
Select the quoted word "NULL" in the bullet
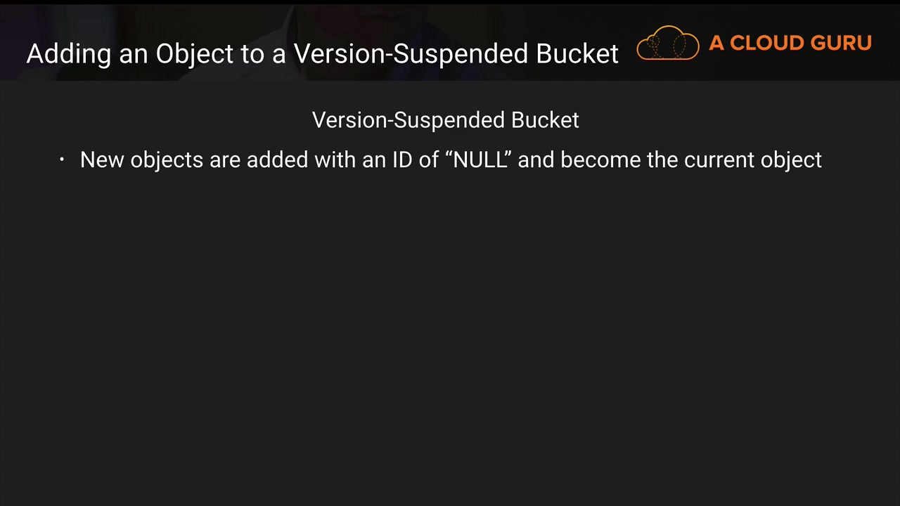point(480,160)
